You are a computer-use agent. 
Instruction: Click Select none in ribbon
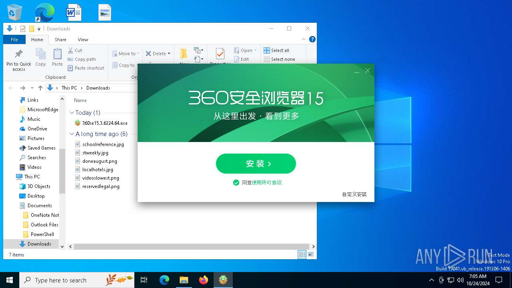279,59
